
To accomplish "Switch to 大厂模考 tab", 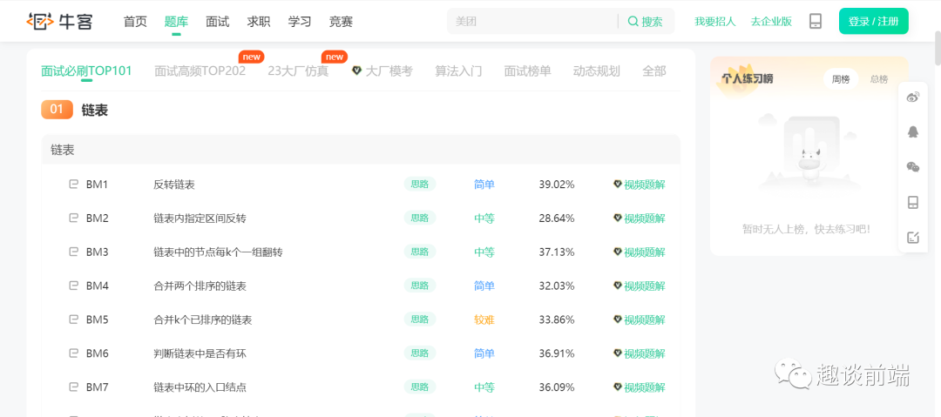I will coord(389,71).
